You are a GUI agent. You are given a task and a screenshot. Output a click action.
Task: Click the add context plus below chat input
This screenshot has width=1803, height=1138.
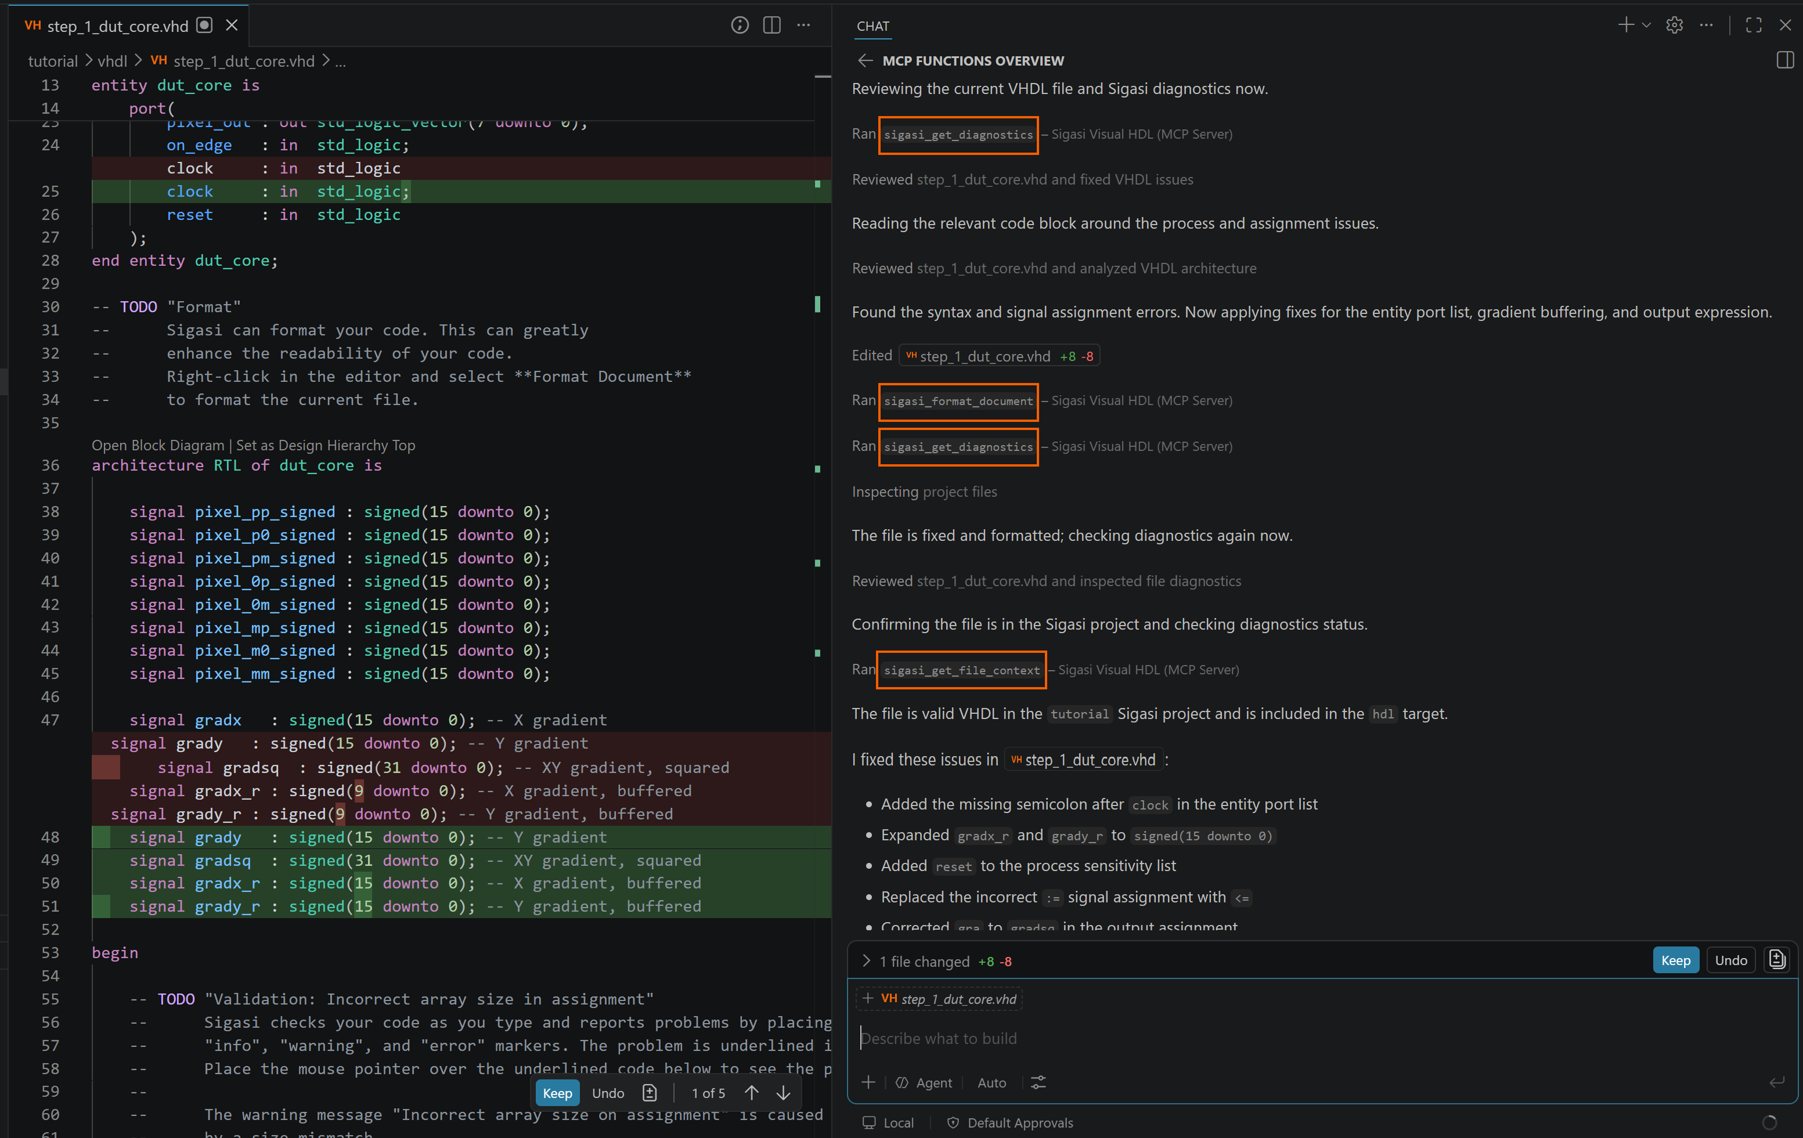point(868,1083)
